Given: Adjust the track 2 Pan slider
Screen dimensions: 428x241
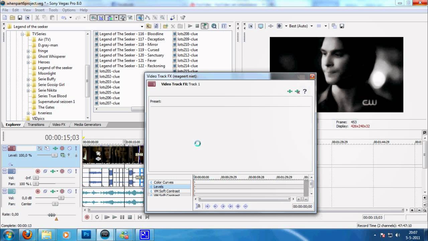Looking at the screenshot, I should [x=35, y=184].
